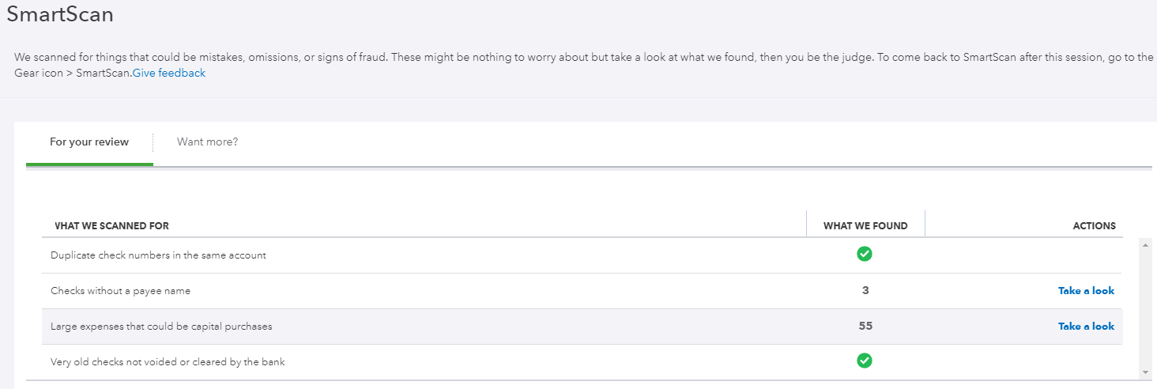The image size is (1157, 389).
Task: Take a look at checks without payee
Action: click(x=1086, y=291)
